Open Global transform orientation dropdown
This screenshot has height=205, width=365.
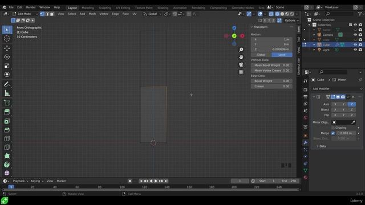point(152,14)
